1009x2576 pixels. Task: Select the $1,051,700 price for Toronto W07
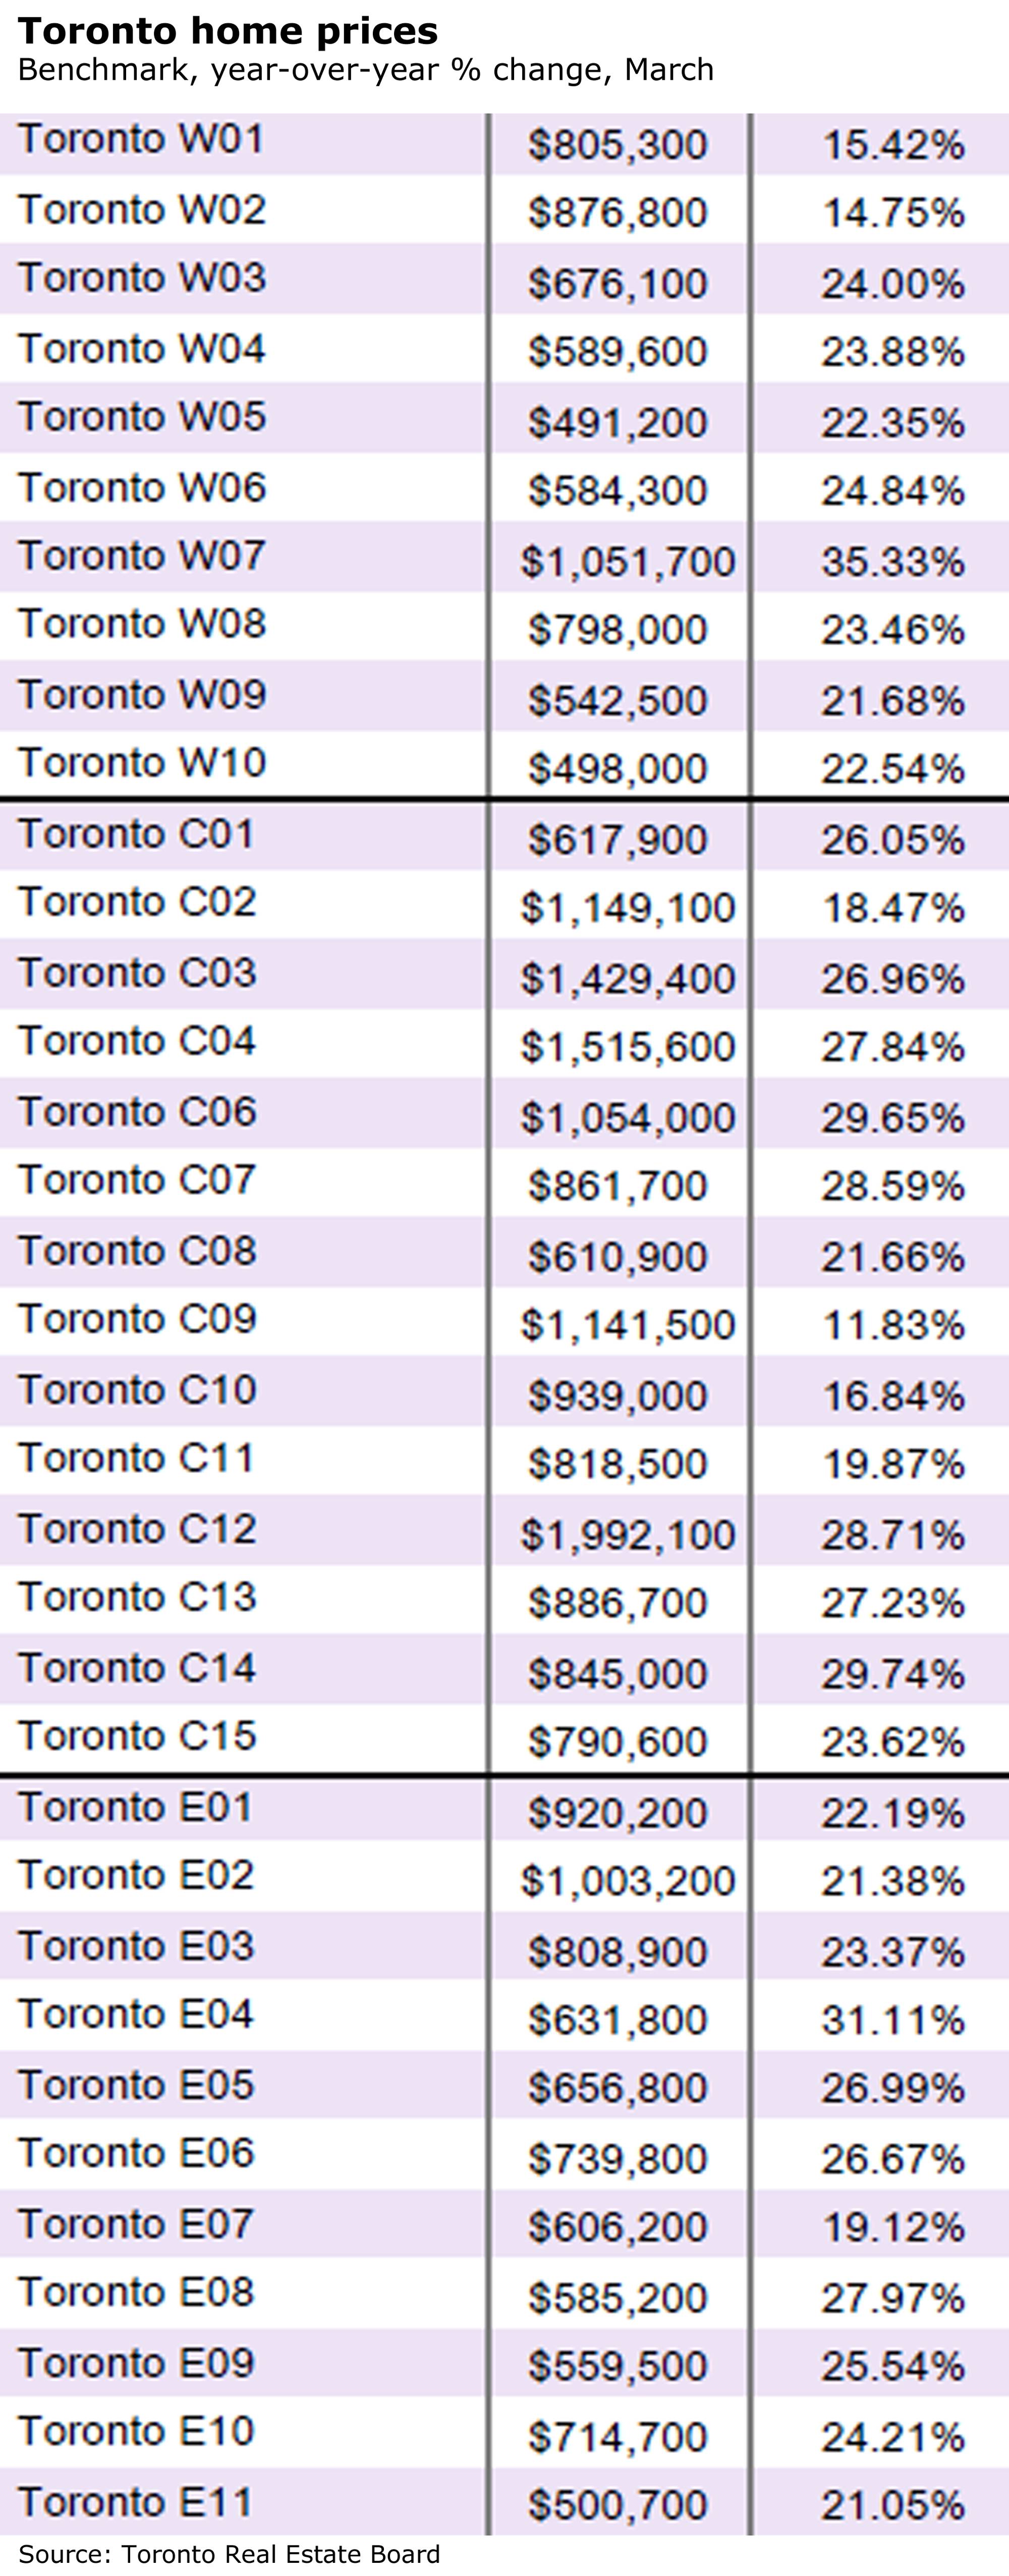point(627,561)
